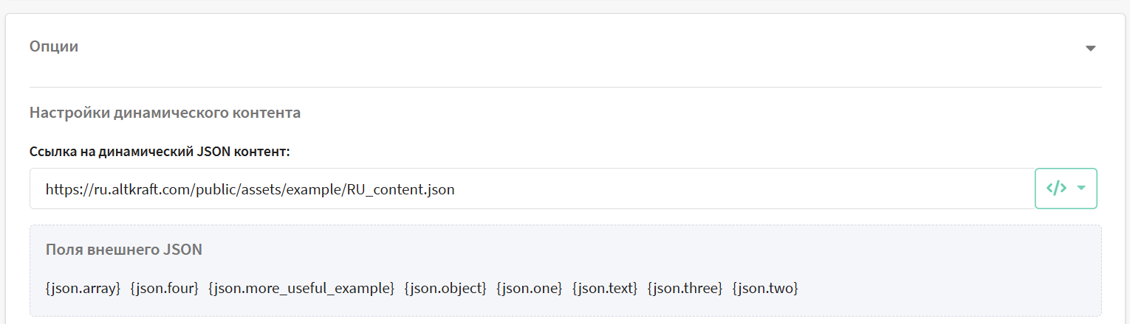Image resolution: width=1130 pixels, height=324 pixels.
Task: Click the Поля внешнего JSON heading
Action: coord(124,250)
